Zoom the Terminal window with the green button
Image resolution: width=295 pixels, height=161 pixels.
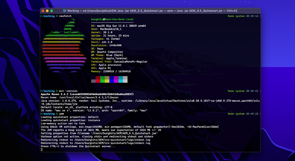(51, 11)
